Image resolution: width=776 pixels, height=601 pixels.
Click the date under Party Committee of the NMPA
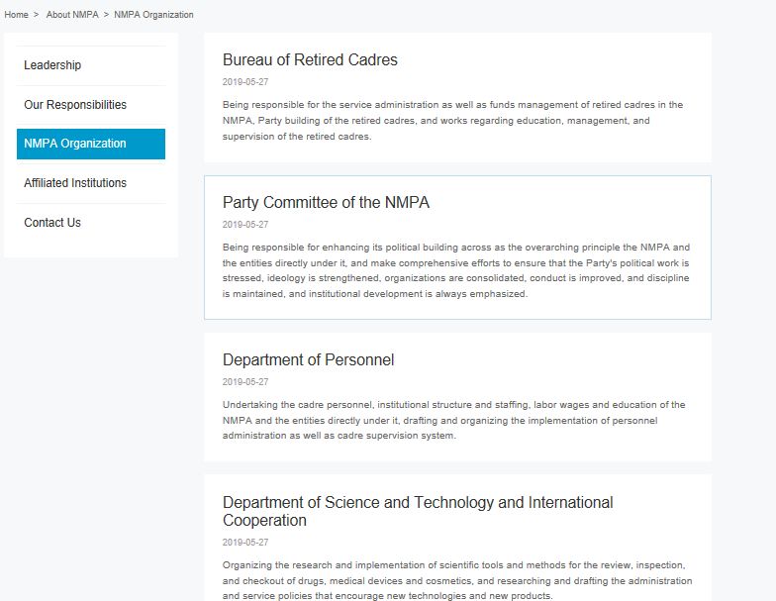245,225
